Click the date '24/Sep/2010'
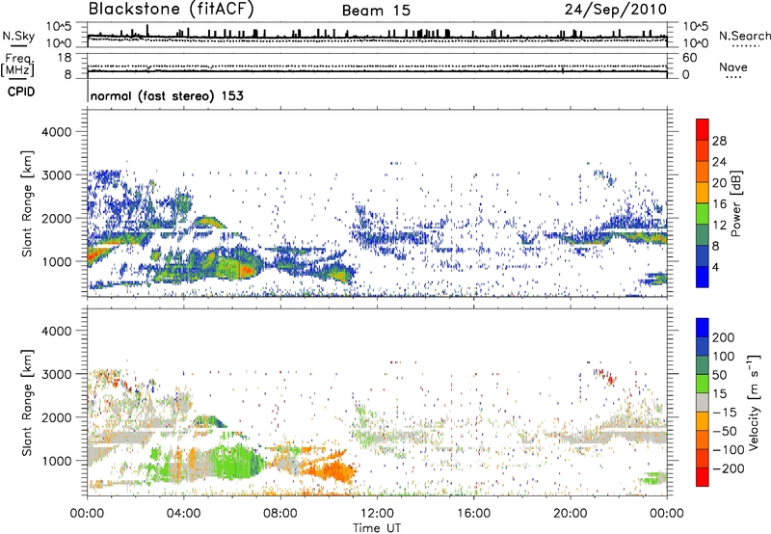Image resolution: width=771 pixels, height=534 pixels. coord(616,10)
